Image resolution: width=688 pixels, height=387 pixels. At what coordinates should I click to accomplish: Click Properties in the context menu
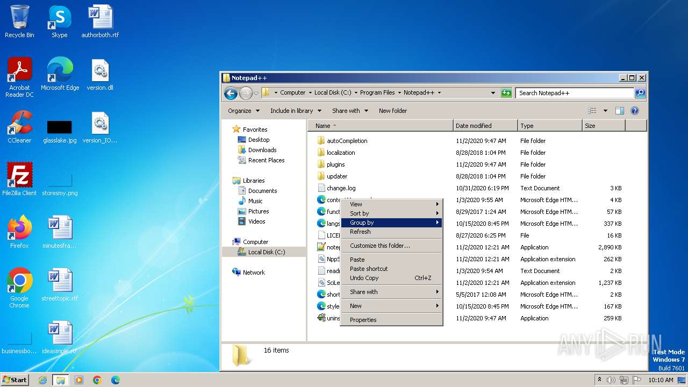coord(391,320)
